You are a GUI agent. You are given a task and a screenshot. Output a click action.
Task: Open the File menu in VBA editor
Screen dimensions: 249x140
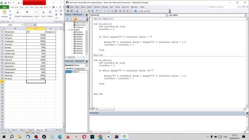(x=72, y=7)
